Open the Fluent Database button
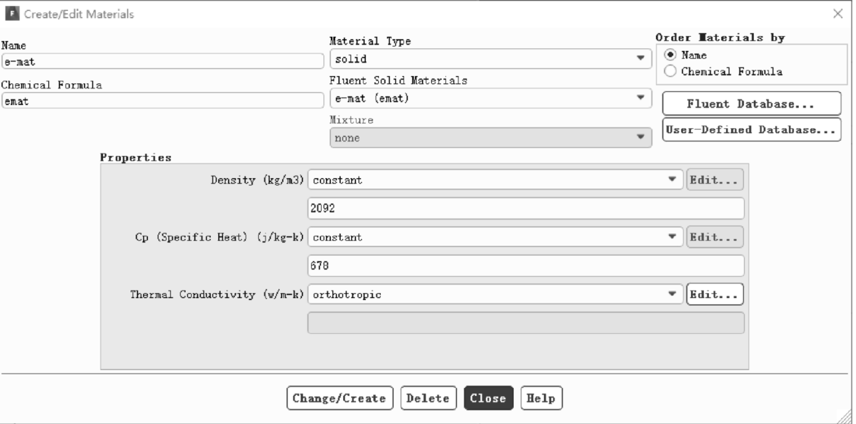The width and height of the screenshot is (856, 424). click(751, 103)
